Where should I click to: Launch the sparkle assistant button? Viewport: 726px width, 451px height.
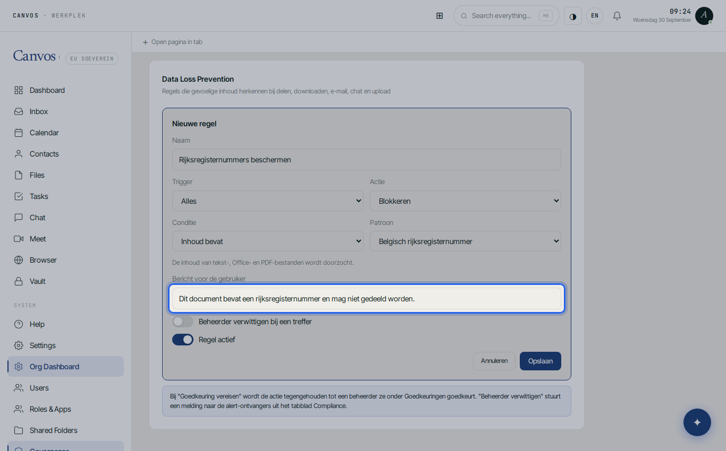[697, 422]
